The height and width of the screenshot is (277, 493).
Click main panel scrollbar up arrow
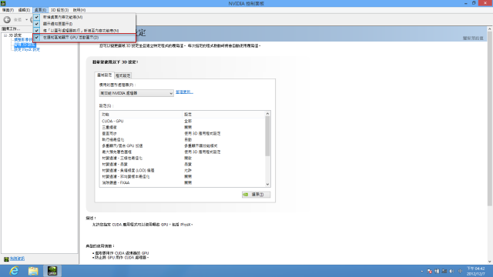[x=490, y=29]
